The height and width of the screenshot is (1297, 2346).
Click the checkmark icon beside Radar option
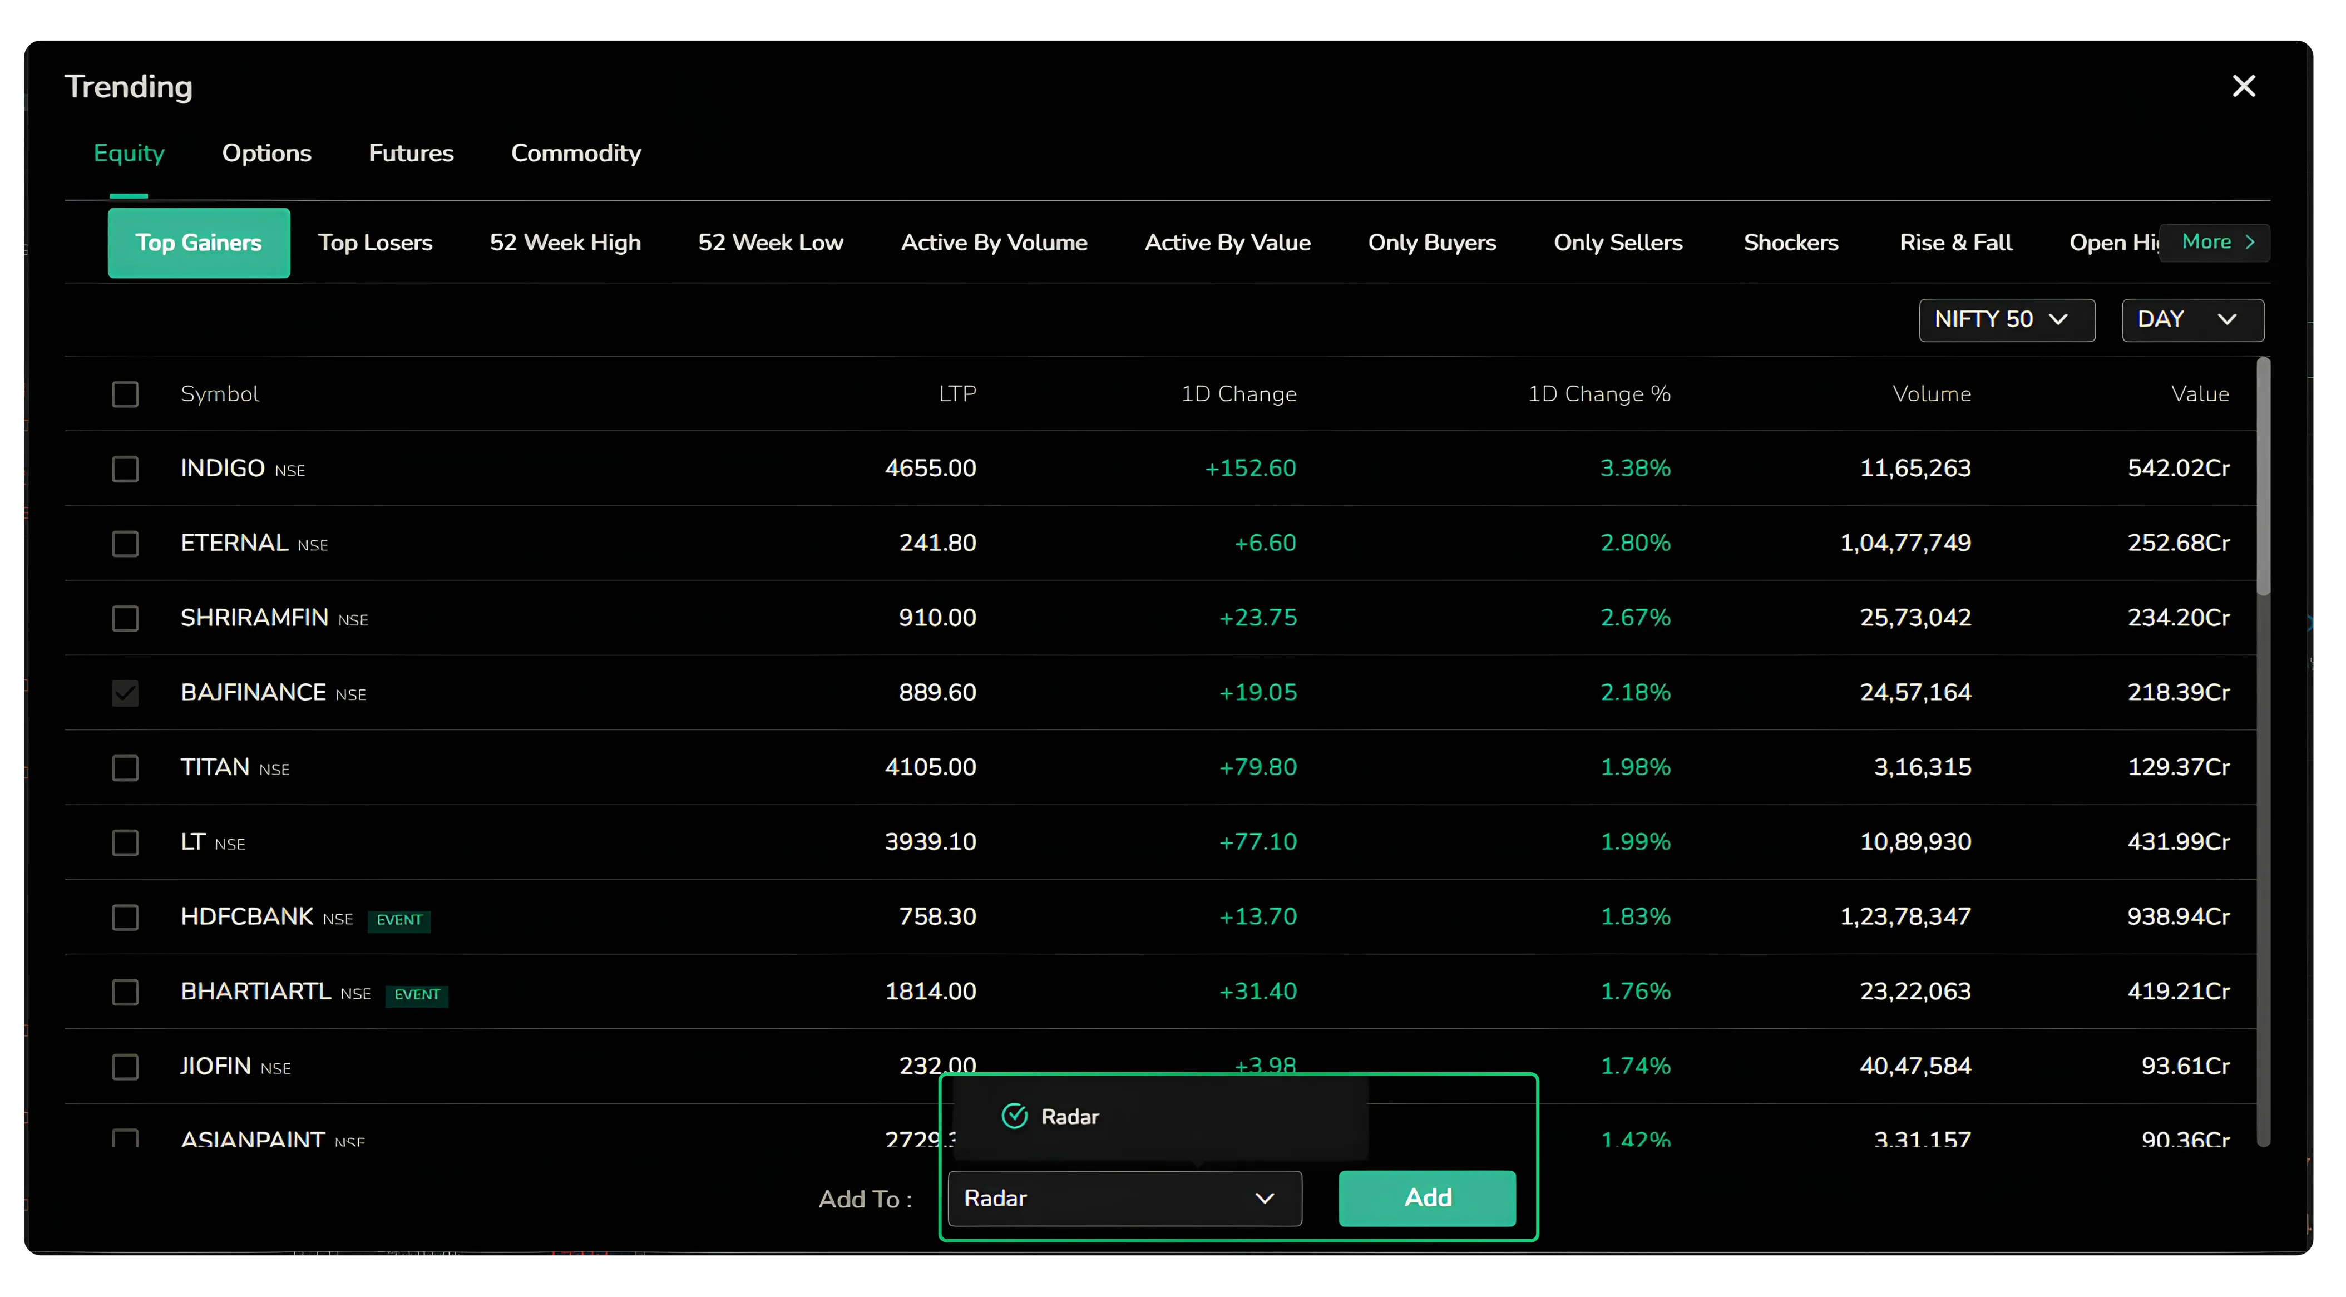(x=1015, y=1117)
